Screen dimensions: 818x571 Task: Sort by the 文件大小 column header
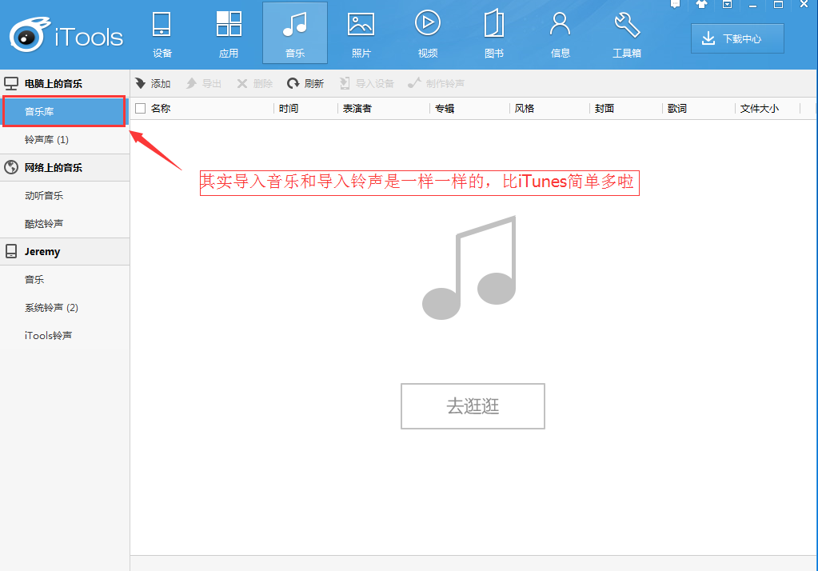(759, 109)
